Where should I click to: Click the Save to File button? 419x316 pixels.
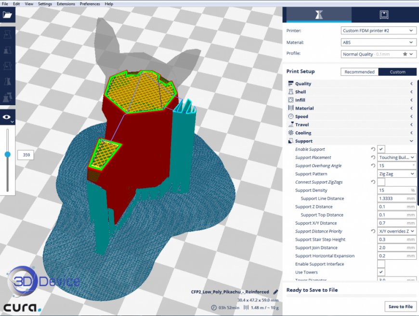(400, 306)
